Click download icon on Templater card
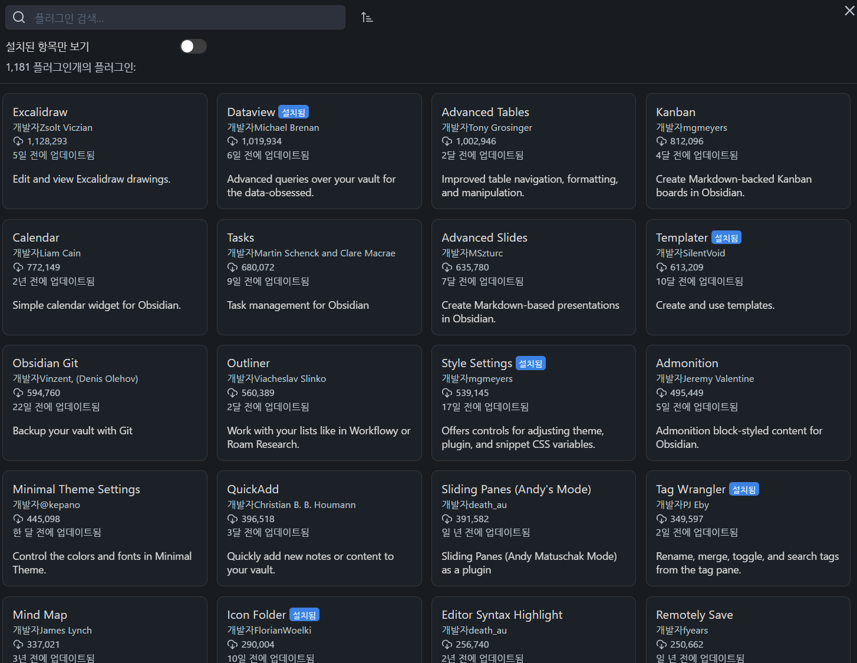Viewport: 857px width, 663px height. tap(661, 268)
